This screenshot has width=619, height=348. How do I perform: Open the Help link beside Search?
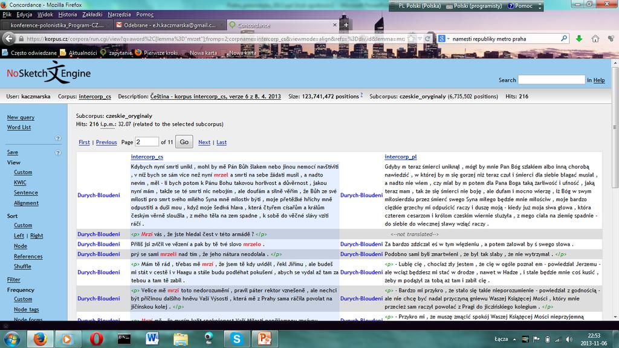(599, 80)
